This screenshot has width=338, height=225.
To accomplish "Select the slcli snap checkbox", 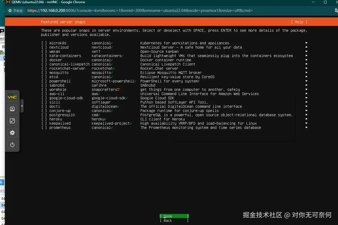I will (x=44, y=102).
